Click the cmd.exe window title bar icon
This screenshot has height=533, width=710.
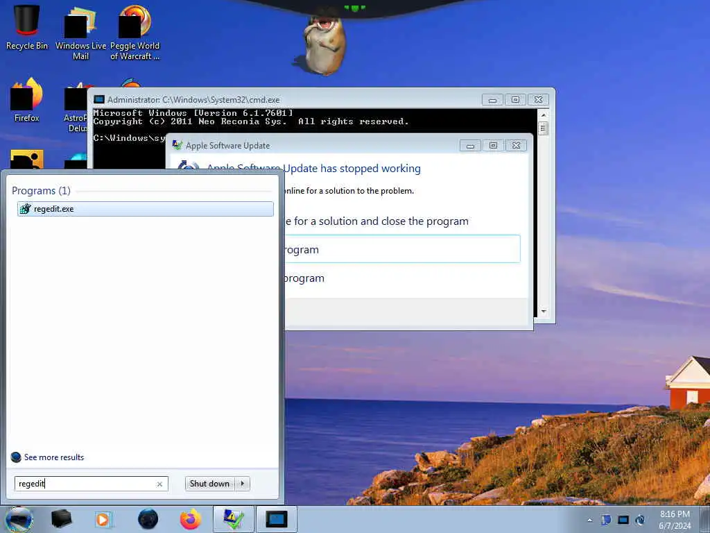pyautogui.click(x=99, y=100)
